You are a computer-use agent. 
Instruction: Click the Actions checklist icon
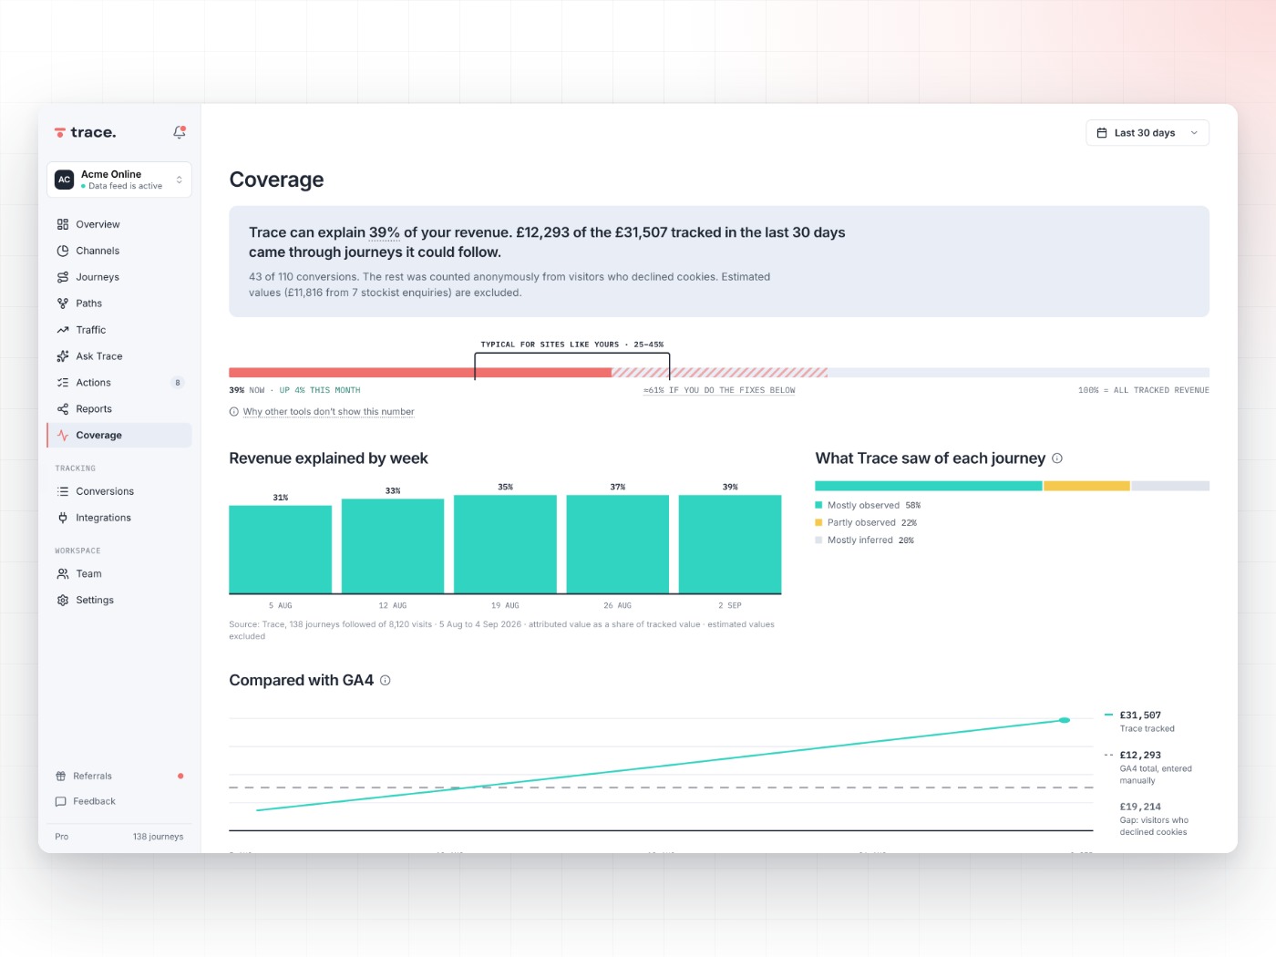[x=63, y=383]
